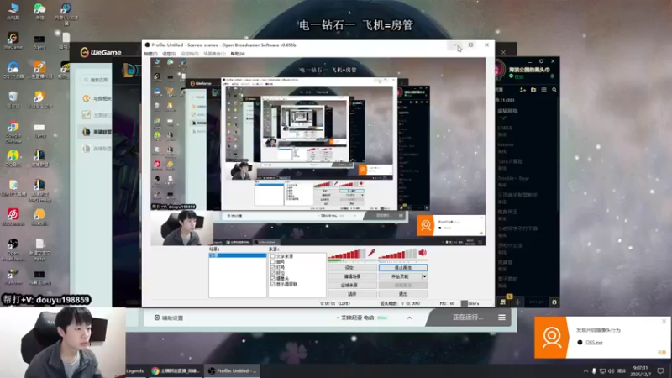Toggle the source checkbox below 文字来源
This screenshot has width=672, height=378.
click(x=272, y=262)
